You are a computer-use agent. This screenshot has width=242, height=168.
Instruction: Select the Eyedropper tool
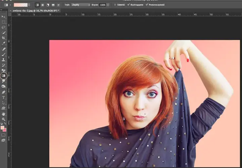[3, 43]
